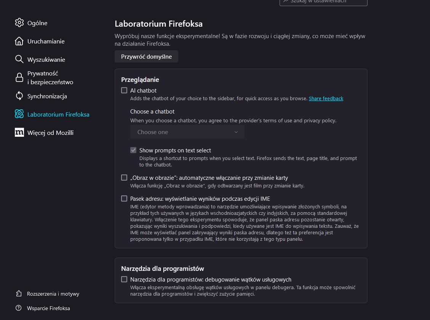Click the Wyszukiwanie magnifier icon
The image size is (430, 320).
click(x=19, y=59)
